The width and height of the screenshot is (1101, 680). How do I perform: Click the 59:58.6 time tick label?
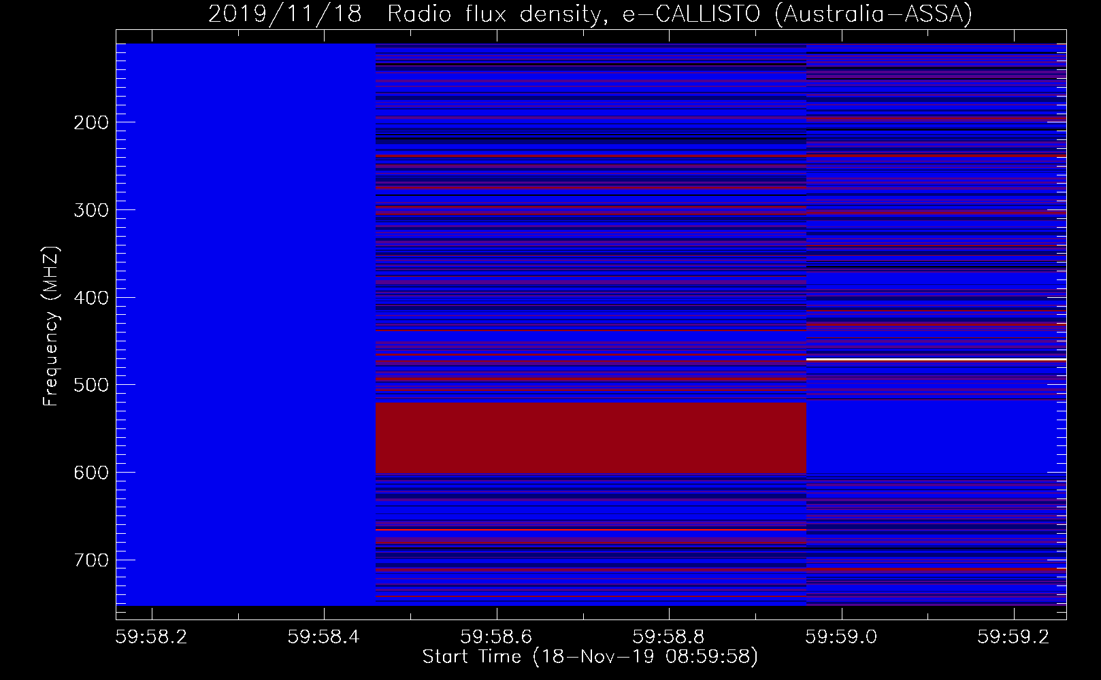(497, 636)
